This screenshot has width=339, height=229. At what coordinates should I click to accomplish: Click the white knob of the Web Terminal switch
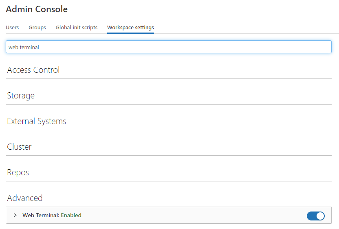320,216
